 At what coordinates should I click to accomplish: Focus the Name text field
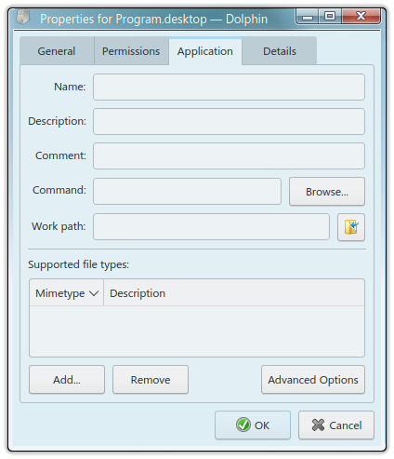pyautogui.click(x=229, y=87)
